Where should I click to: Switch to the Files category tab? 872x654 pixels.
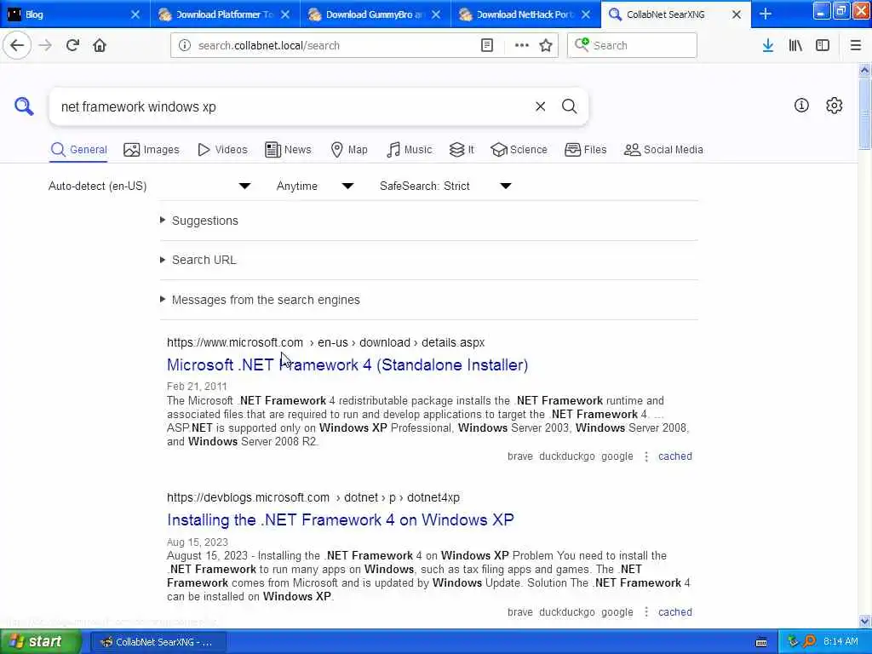585,150
